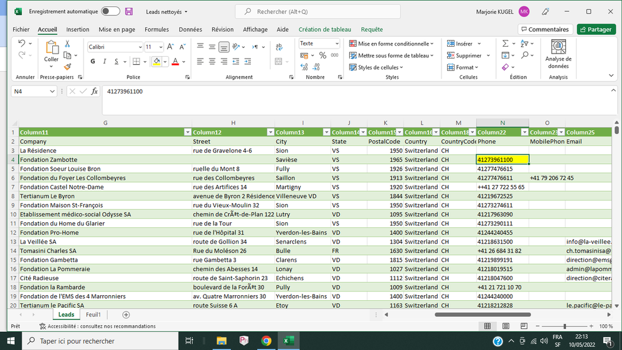Click the cut scissors icon
Viewport: 622px width, 350px height.
point(67,44)
